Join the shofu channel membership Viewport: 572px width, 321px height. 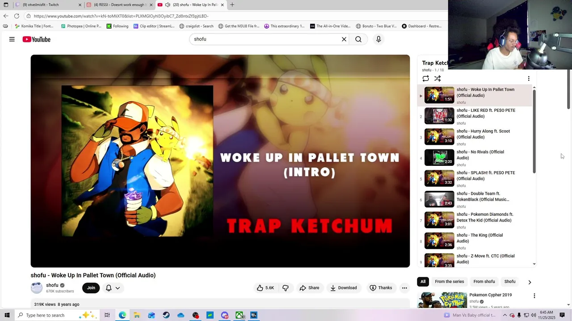click(91, 288)
